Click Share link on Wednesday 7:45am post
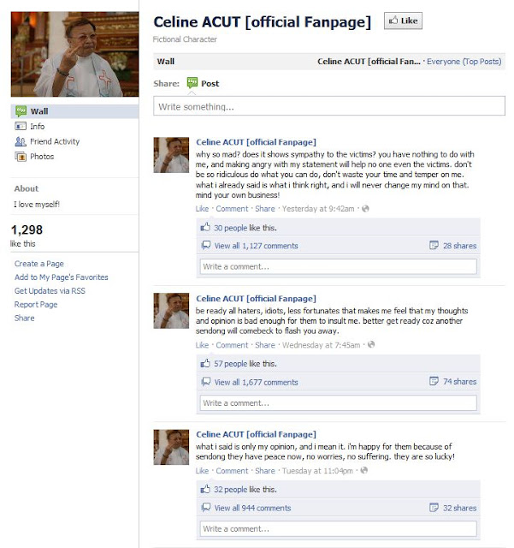The width and height of the screenshot is (514, 548). coord(265,345)
